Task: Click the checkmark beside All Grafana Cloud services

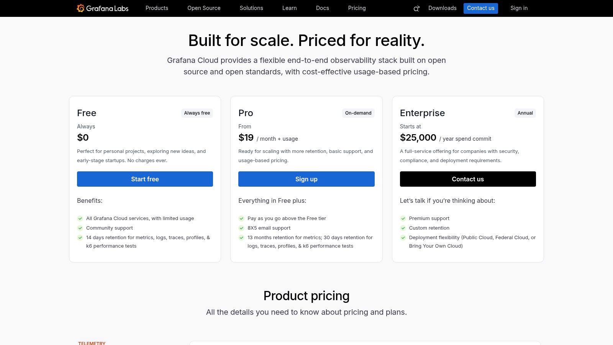Action: (x=80, y=219)
